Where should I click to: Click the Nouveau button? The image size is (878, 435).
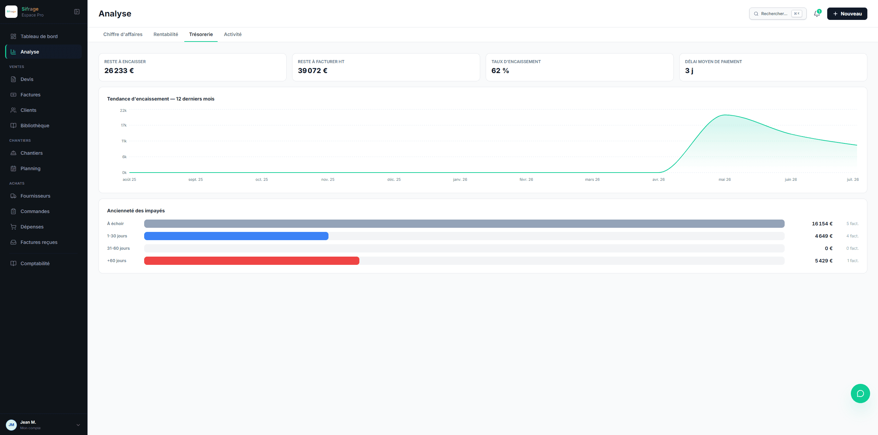click(847, 14)
